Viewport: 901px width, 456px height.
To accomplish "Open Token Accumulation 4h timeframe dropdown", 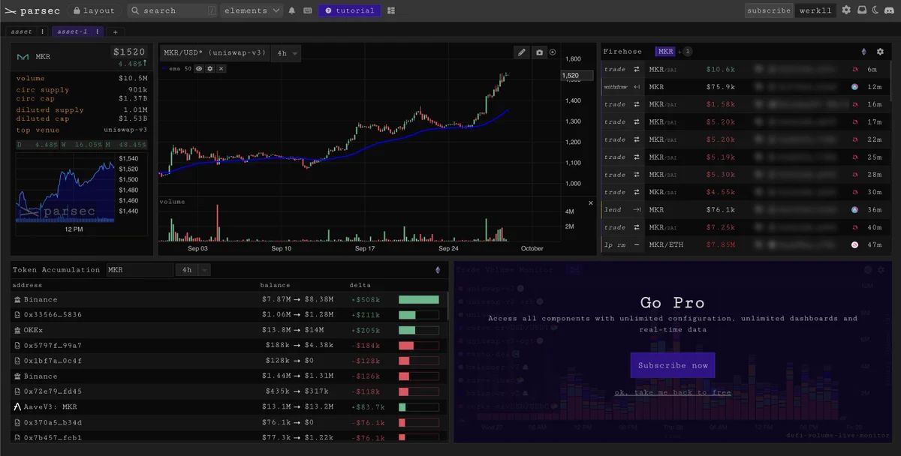I will pyautogui.click(x=194, y=270).
